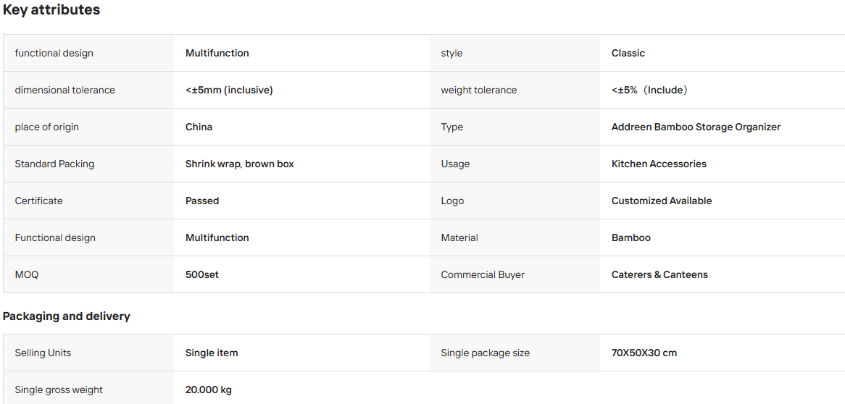Click the Passed certificate value
Viewport: 845px width, 404px height.
click(x=202, y=201)
